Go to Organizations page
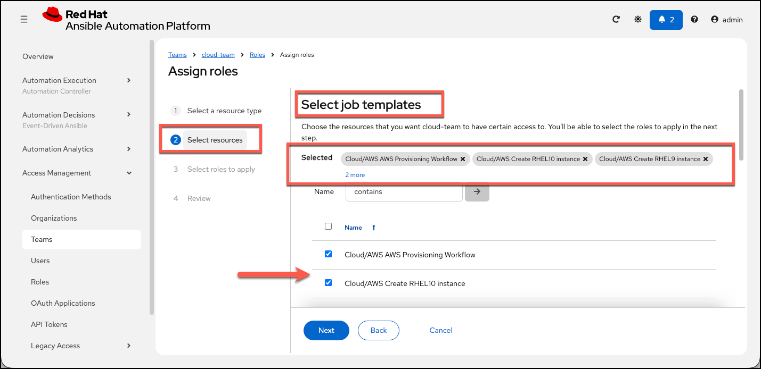 [54, 218]
